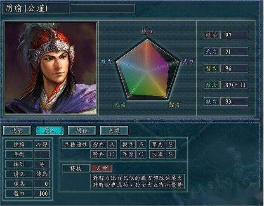Open the 列傳 biography tab
The height and width of the screenshot is (206, 264).
114,130
